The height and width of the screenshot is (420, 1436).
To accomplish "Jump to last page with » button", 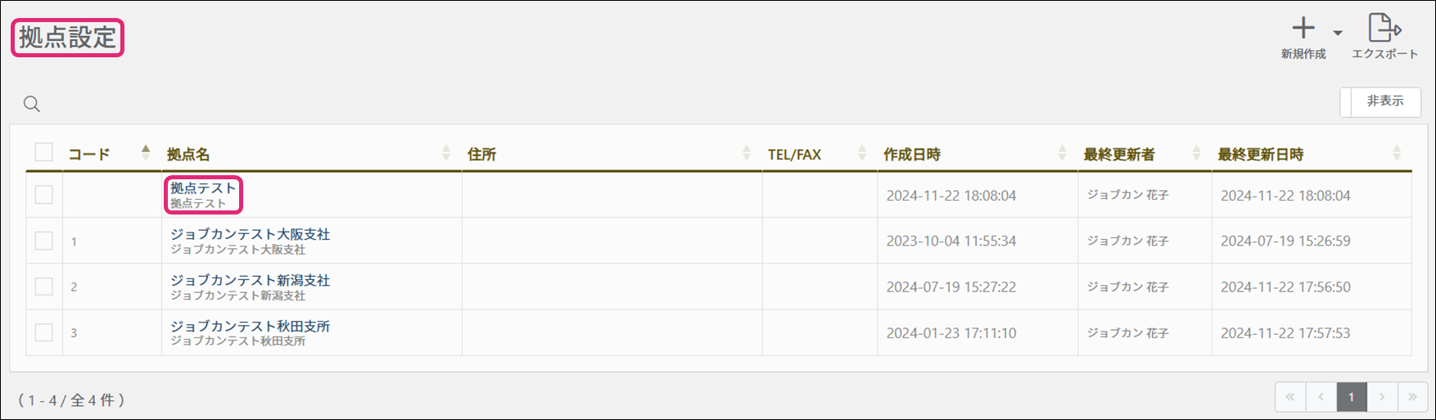I will point(1412,397).
